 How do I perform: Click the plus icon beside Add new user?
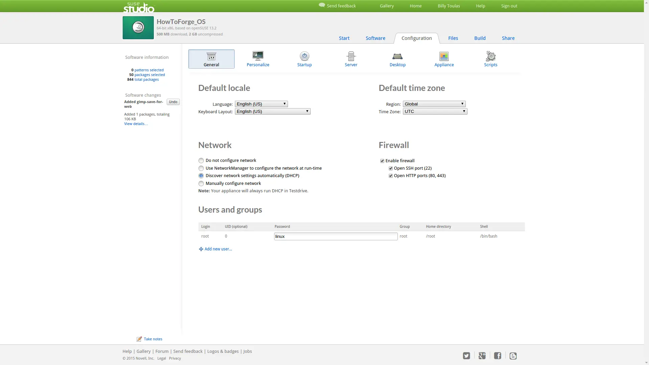(201, 249)
